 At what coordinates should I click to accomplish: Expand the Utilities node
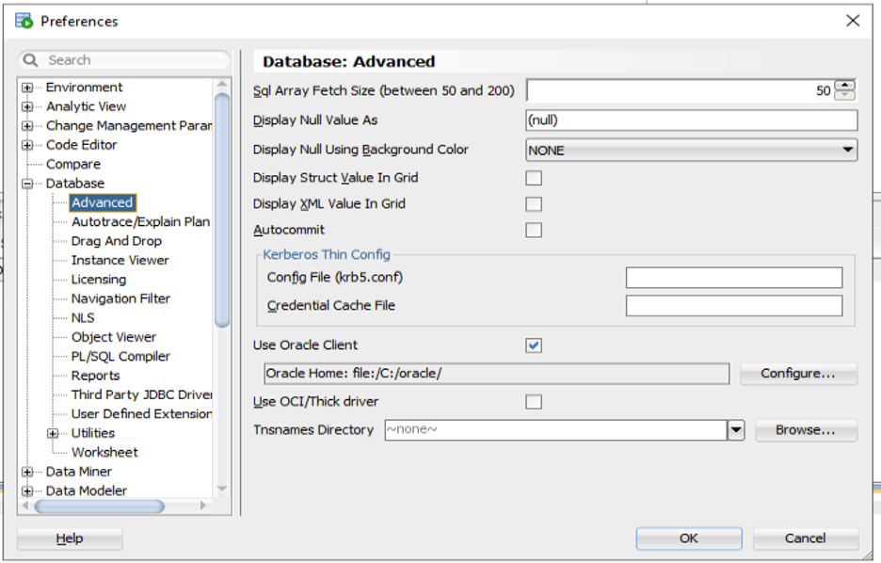53,434
